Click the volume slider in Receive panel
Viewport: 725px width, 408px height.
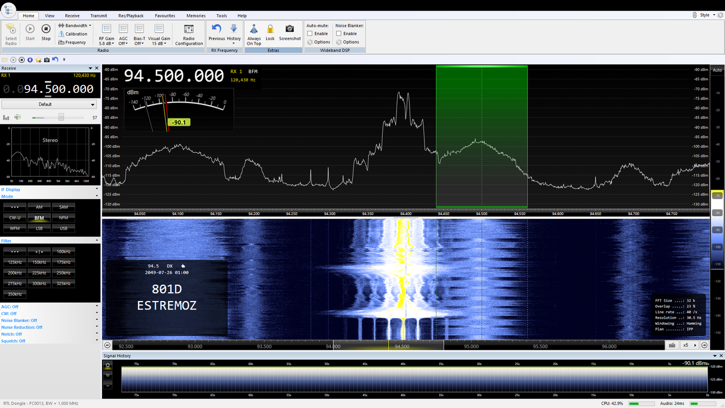tap(61, 117)
